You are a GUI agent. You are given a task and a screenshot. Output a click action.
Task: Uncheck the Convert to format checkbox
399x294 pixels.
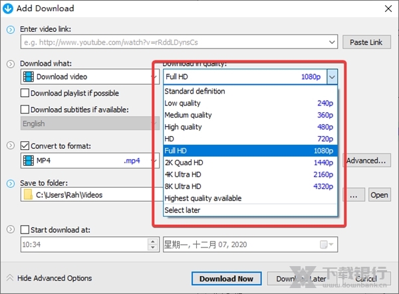[25, 146]
